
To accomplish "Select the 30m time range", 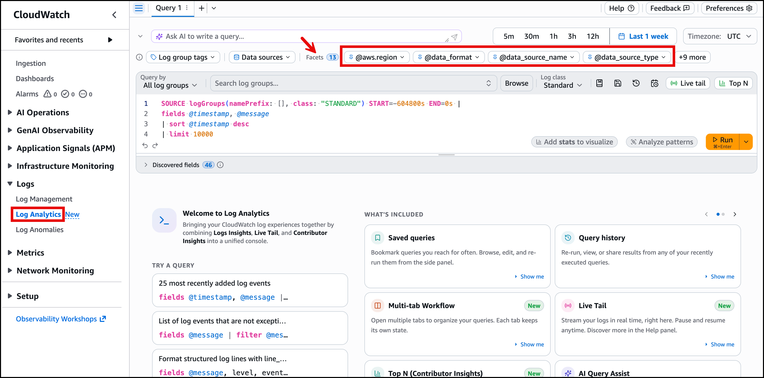I will (532, 36).
